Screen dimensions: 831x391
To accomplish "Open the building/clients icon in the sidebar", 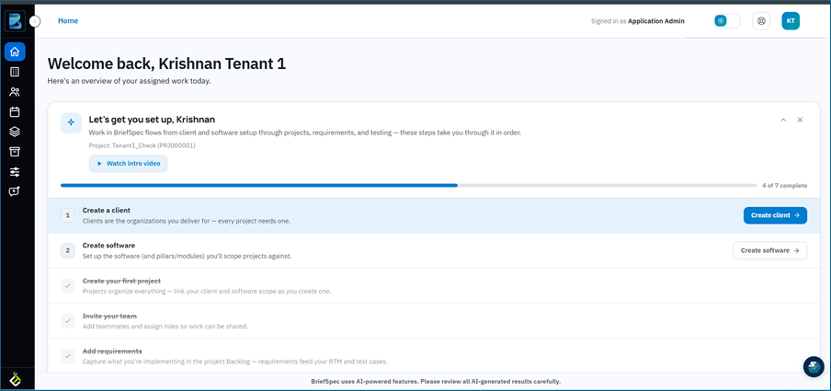I will 15,72.
